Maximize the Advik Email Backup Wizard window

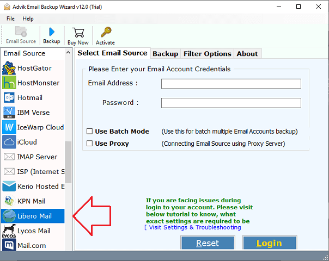tap(298, 7)
